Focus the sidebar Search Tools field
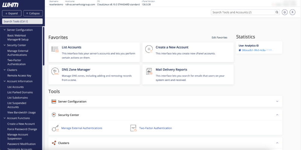Screen dimensions: 301x150 click(x=22, y=21)
